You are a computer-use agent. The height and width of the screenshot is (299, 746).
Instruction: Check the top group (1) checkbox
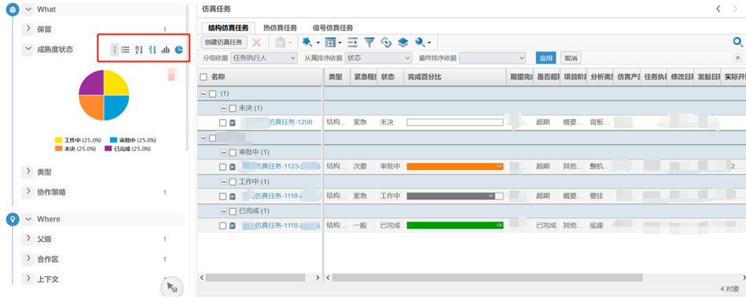213,94
